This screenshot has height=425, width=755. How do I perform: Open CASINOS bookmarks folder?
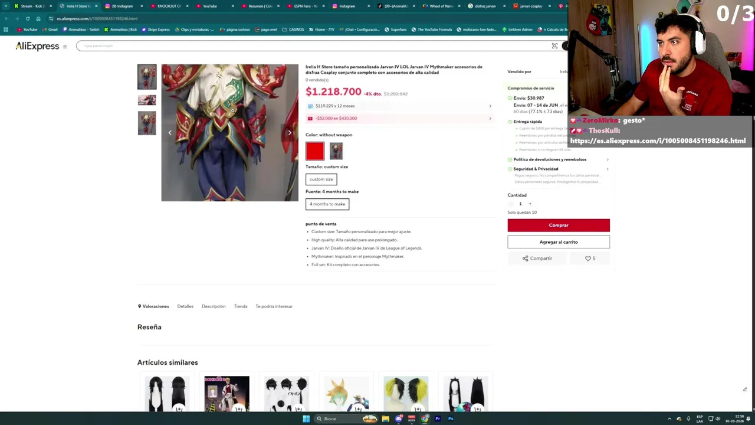tap(293, 30)
